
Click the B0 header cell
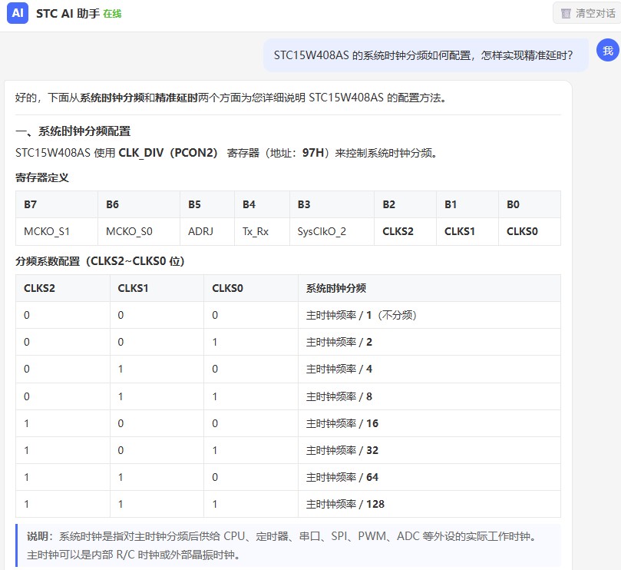(x=530, y=204)
